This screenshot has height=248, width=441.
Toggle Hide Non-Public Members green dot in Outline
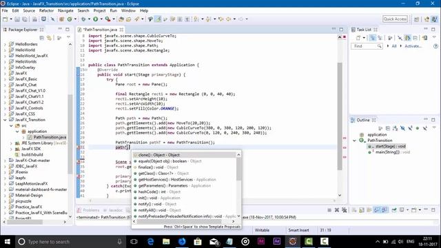coord(418,128)
